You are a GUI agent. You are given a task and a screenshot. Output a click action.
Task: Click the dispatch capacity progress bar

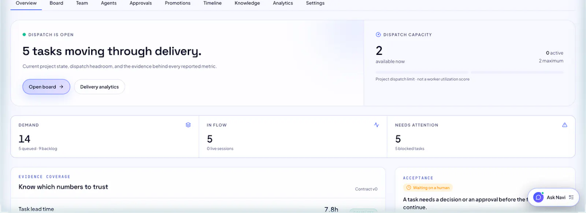470,72
